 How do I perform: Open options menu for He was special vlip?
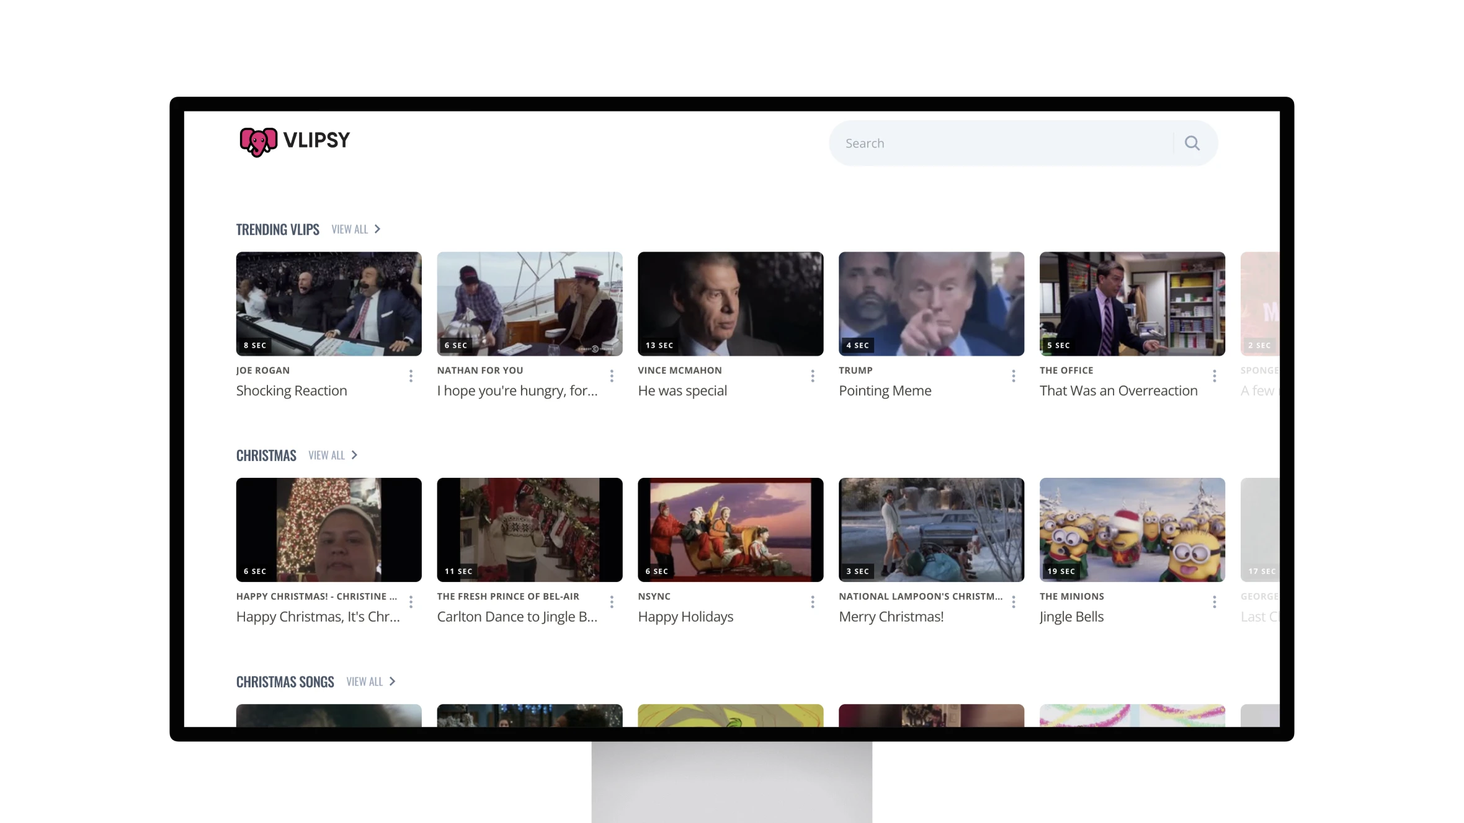click(x=812, y=376)
